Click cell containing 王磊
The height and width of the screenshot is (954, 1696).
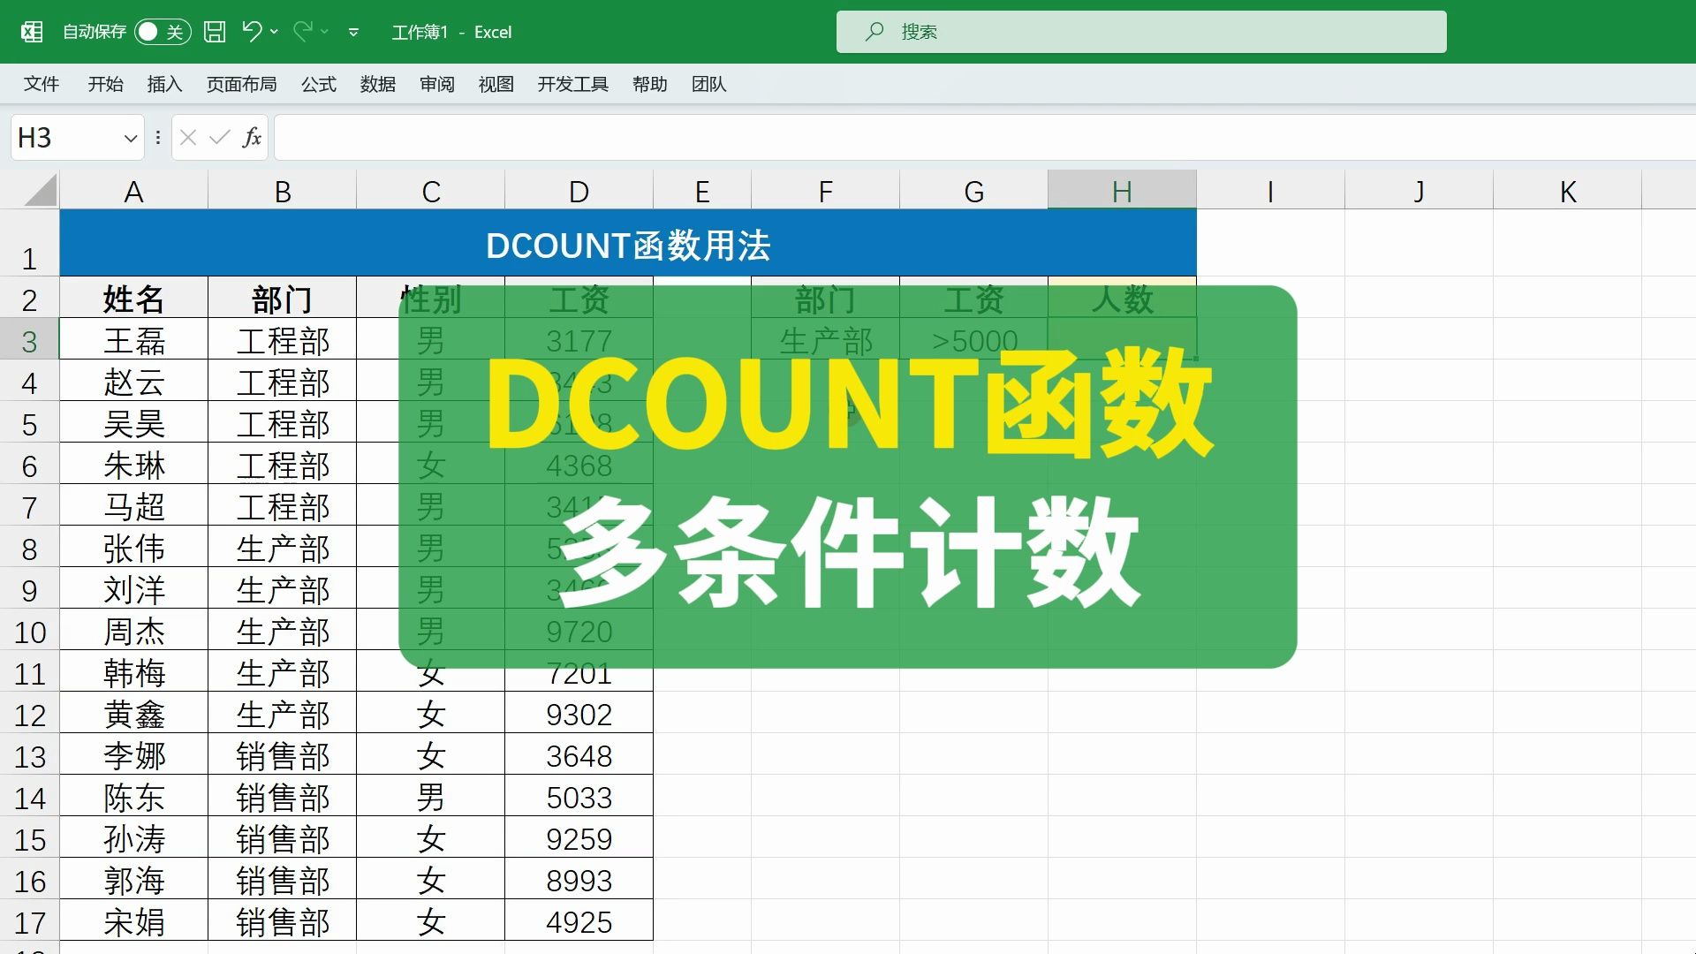click(x=133, y=340)
